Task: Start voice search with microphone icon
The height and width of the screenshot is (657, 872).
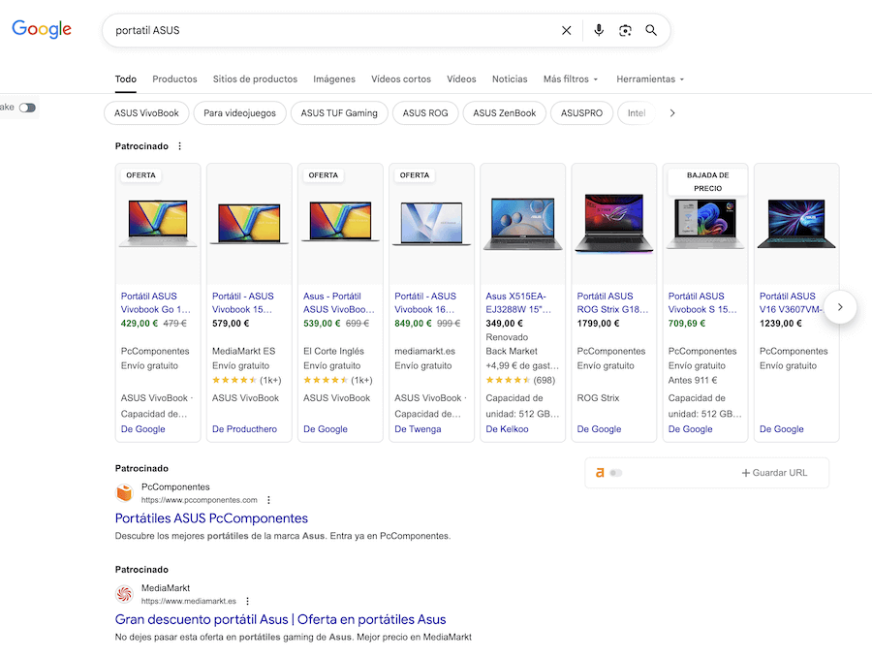Action: pyautogui.click(x=599, y=30)
